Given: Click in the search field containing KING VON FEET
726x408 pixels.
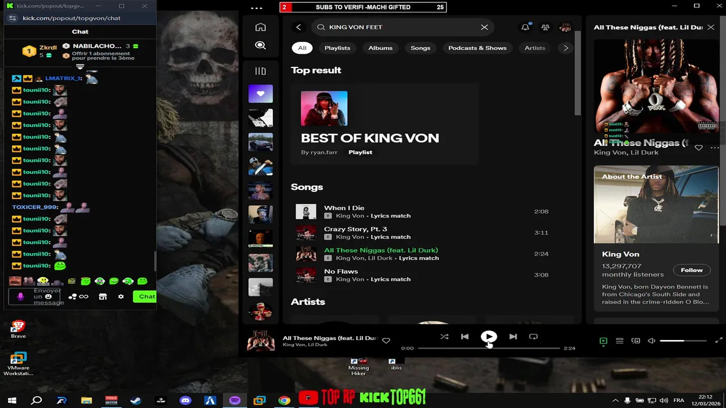Looking at the screenshot, I should (x=403, y=27).
